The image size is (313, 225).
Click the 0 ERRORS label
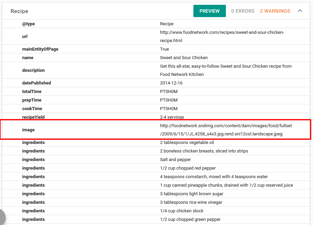pyautogui.click(x=243, y=11)
